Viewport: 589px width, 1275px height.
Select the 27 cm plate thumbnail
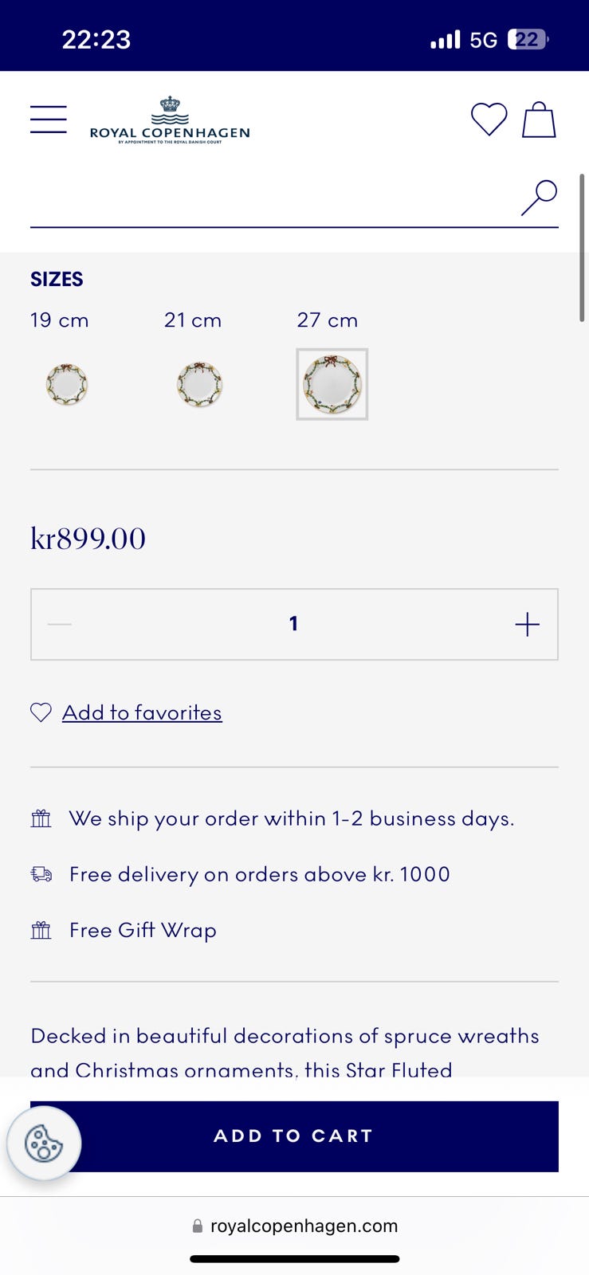point(332,384)
